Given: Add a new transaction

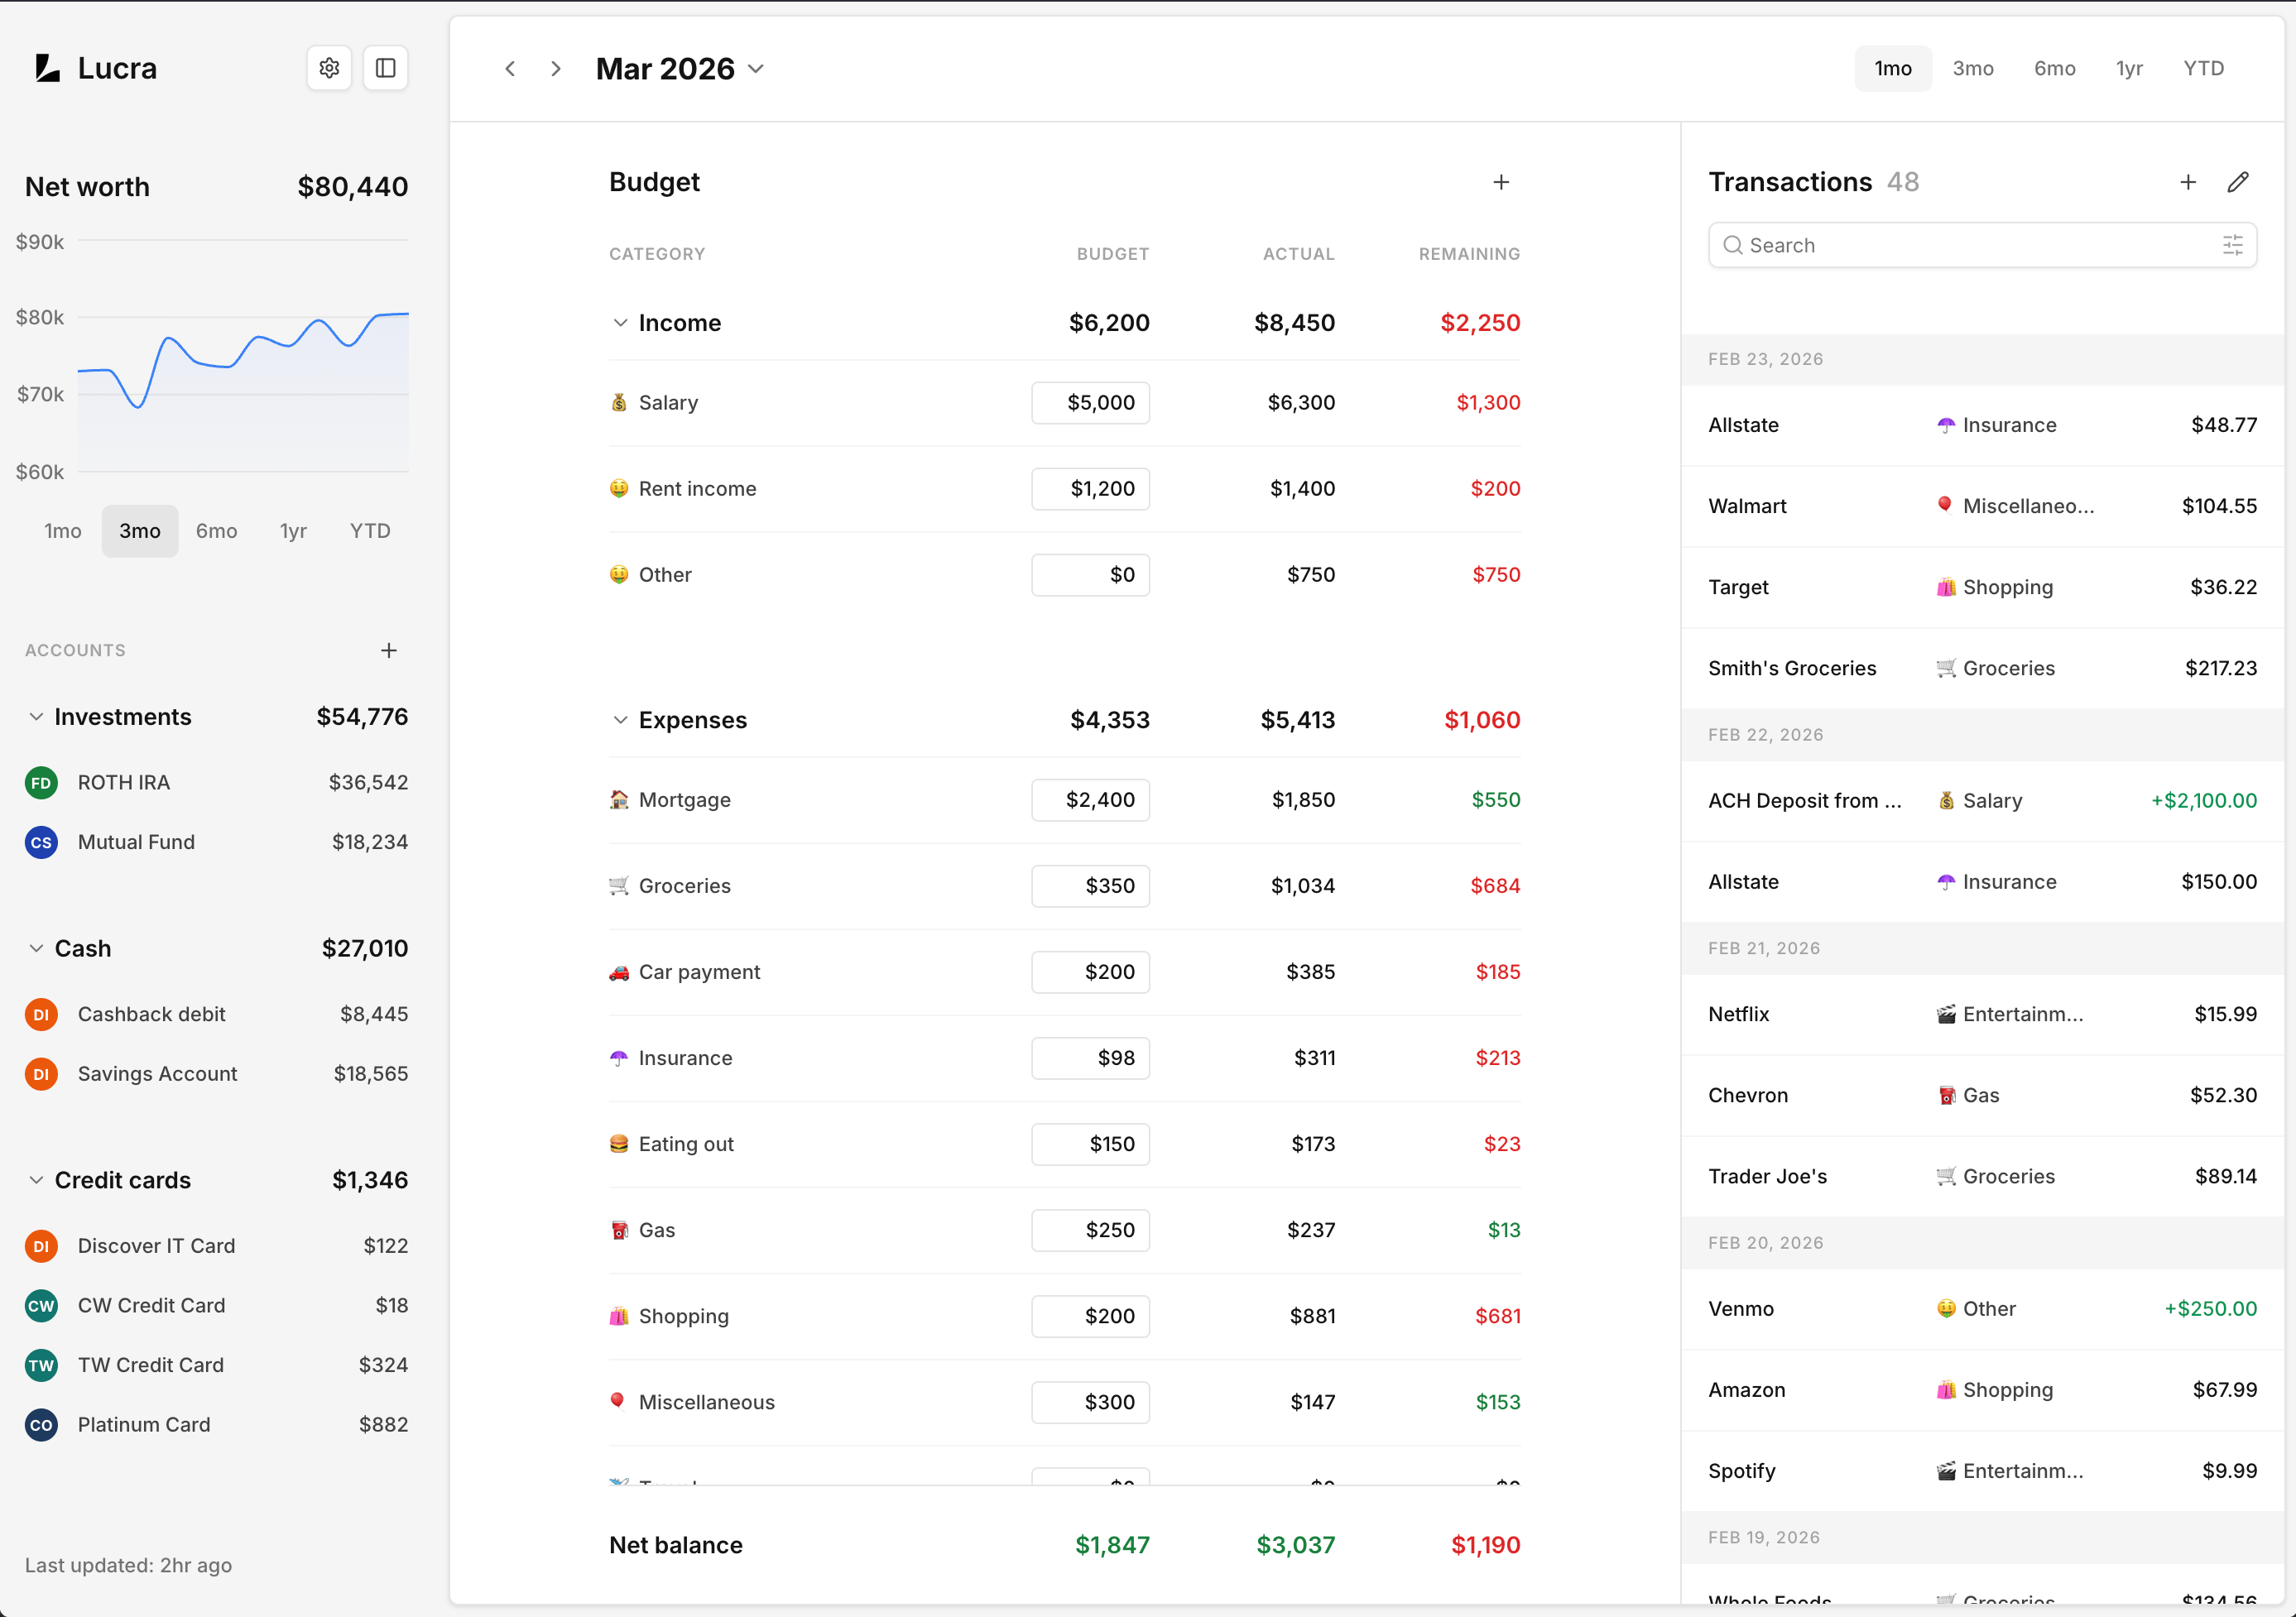Looking at the screenshot, I should pyautogui.click(x=2187, y=182).
